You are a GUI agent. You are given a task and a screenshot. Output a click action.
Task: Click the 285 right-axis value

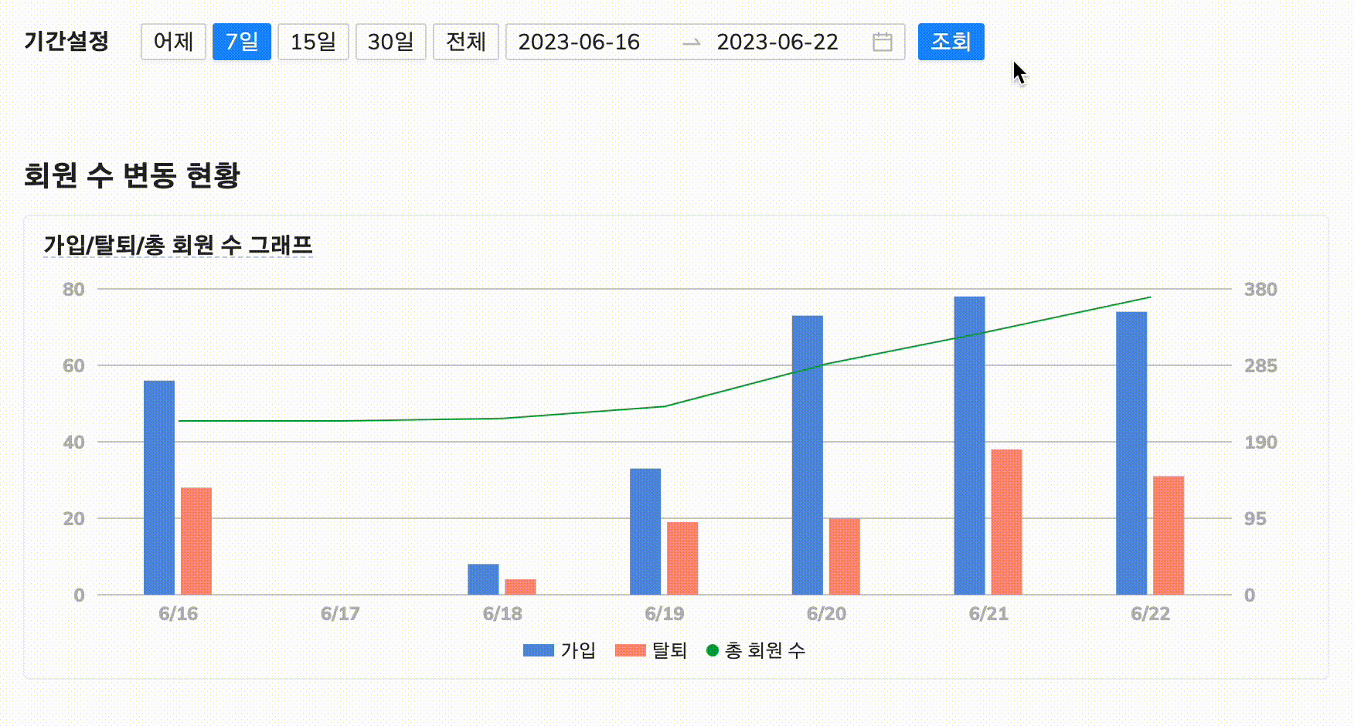(1260, 365)
